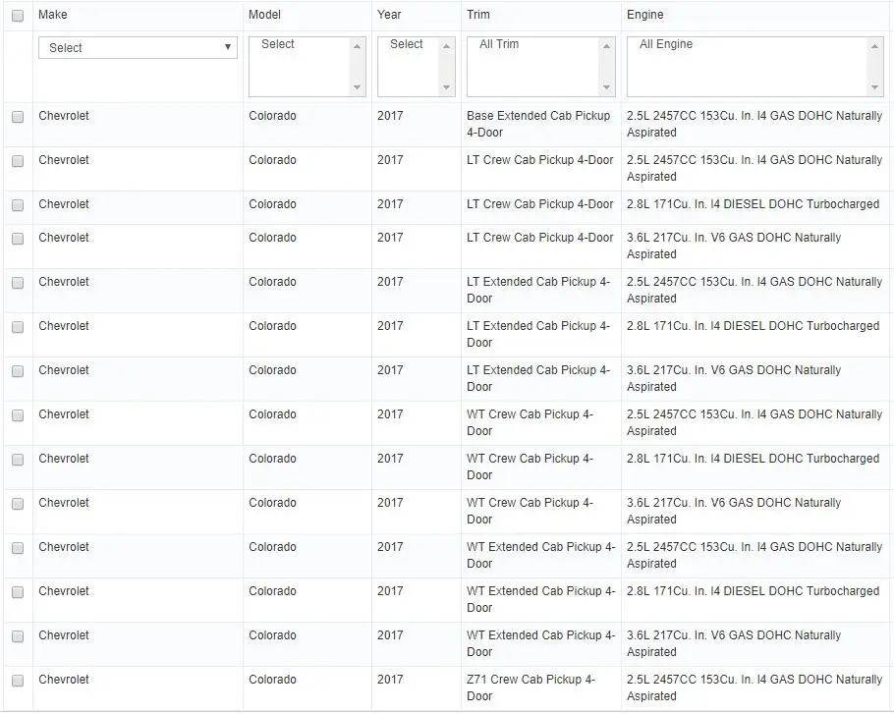Click 'Z71 Crew Cab Pickup 4-Door' trim cell
This screenshot has height=714, width=894.
[x=531, y=687]
